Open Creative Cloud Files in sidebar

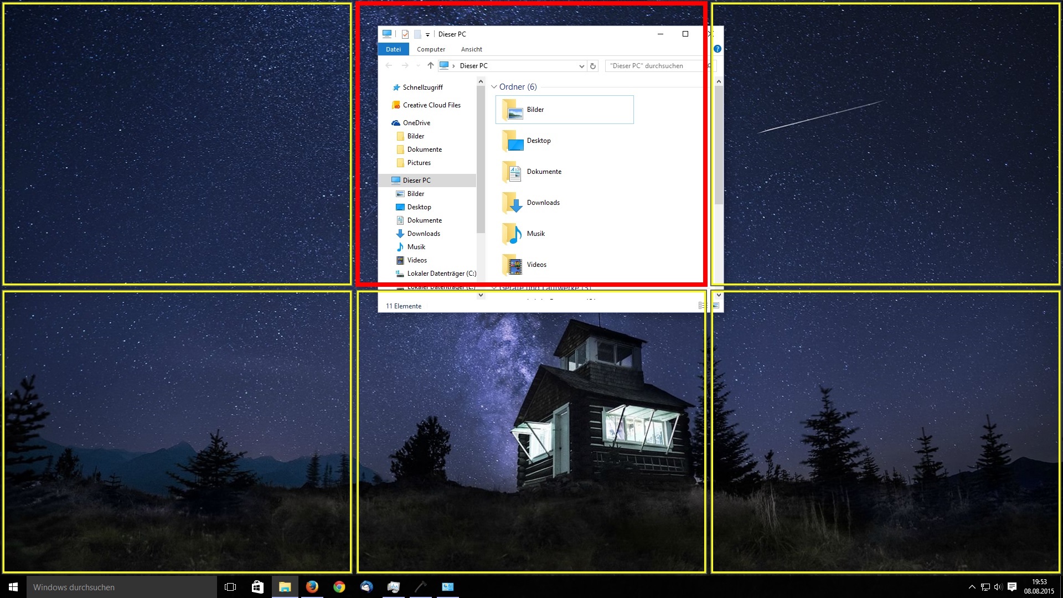tap(431, 105)
